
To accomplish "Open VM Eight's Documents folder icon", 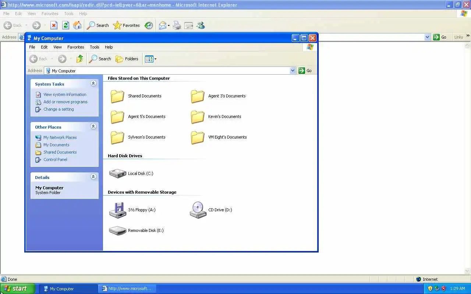I will pyautogui.click(x=198, y=137).
